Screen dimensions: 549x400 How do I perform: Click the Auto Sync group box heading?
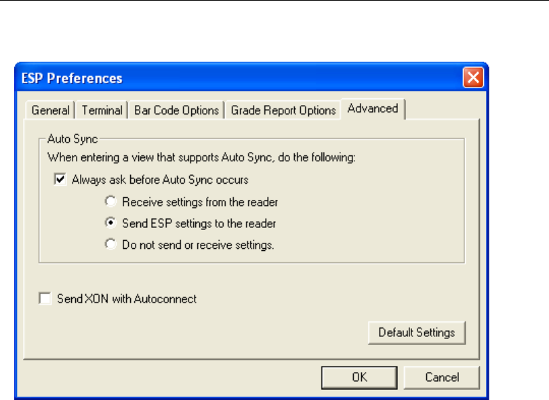coord(73,138)
